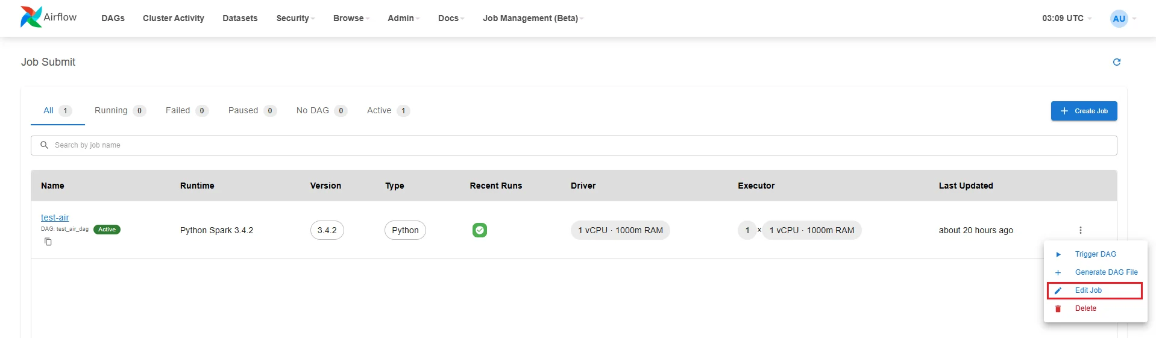
Task: Open the Datasets page
Action: (x=240, y=18)
